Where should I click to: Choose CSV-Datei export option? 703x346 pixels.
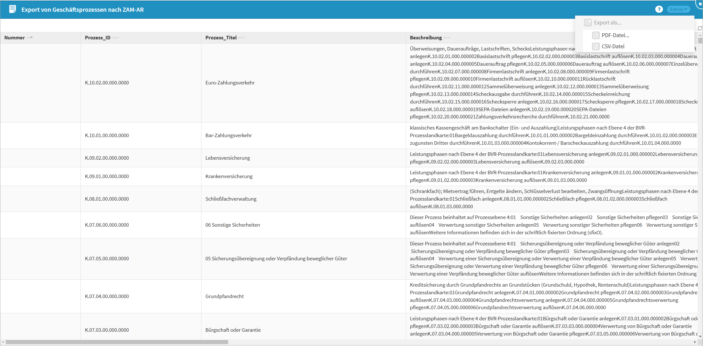tap(613, 46)
